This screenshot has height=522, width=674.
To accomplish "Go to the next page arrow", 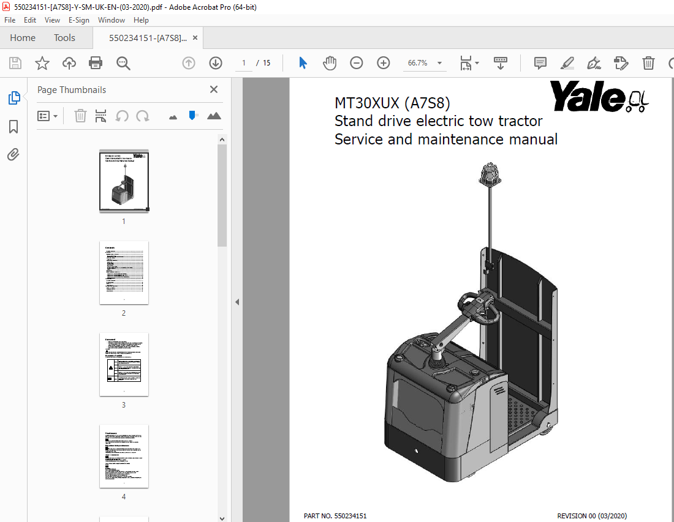I will click(216, 63).
